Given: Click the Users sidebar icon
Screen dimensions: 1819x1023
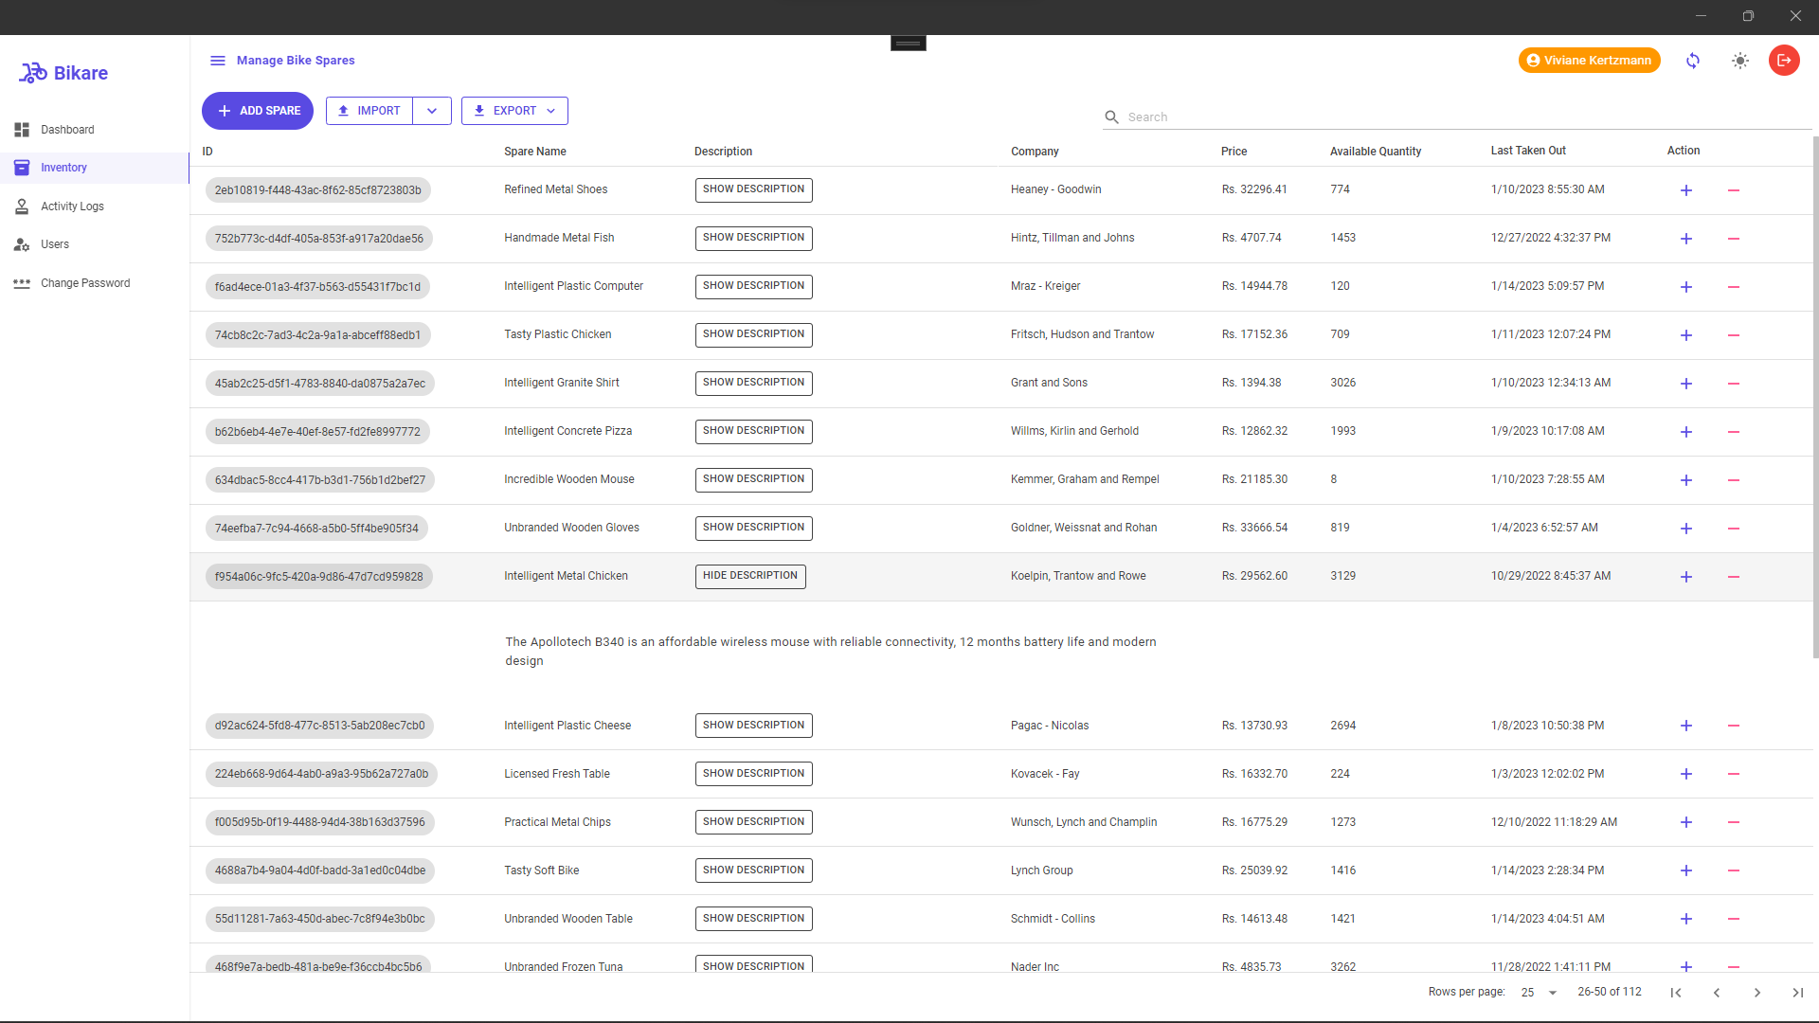Looking at the screenshot, I should tap(21, 243).
